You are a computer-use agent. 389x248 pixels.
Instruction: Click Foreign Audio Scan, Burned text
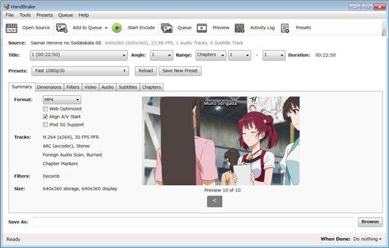pyautogui.click(x=72, y=155)
